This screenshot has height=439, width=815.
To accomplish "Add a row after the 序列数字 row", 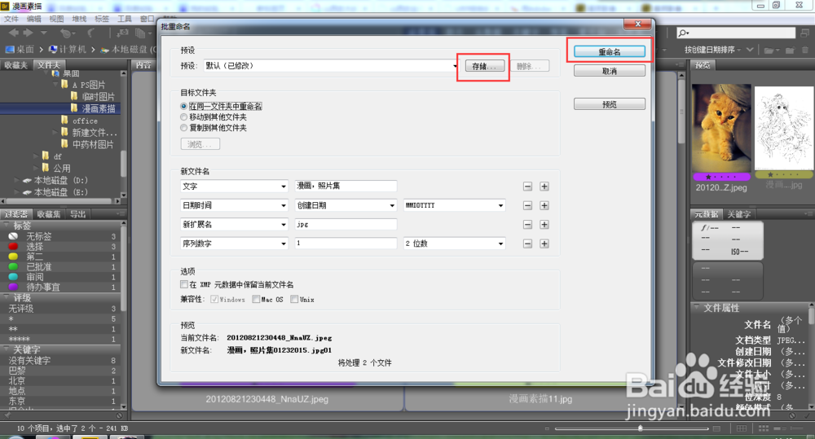I will click(544, 244).
